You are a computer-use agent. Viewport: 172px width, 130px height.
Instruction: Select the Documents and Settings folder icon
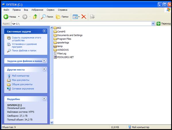pyautogui.click(x=55, y=35)
